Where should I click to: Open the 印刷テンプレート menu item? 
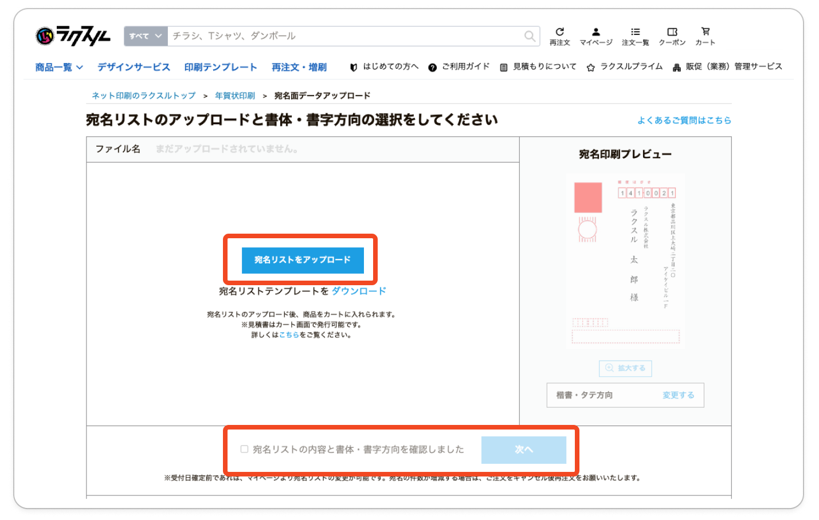coord(221,68)
